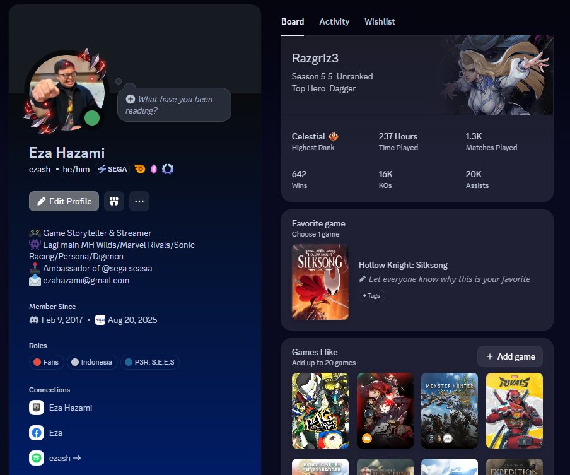Open the server affinity icon beside Edit Profile

113,201
